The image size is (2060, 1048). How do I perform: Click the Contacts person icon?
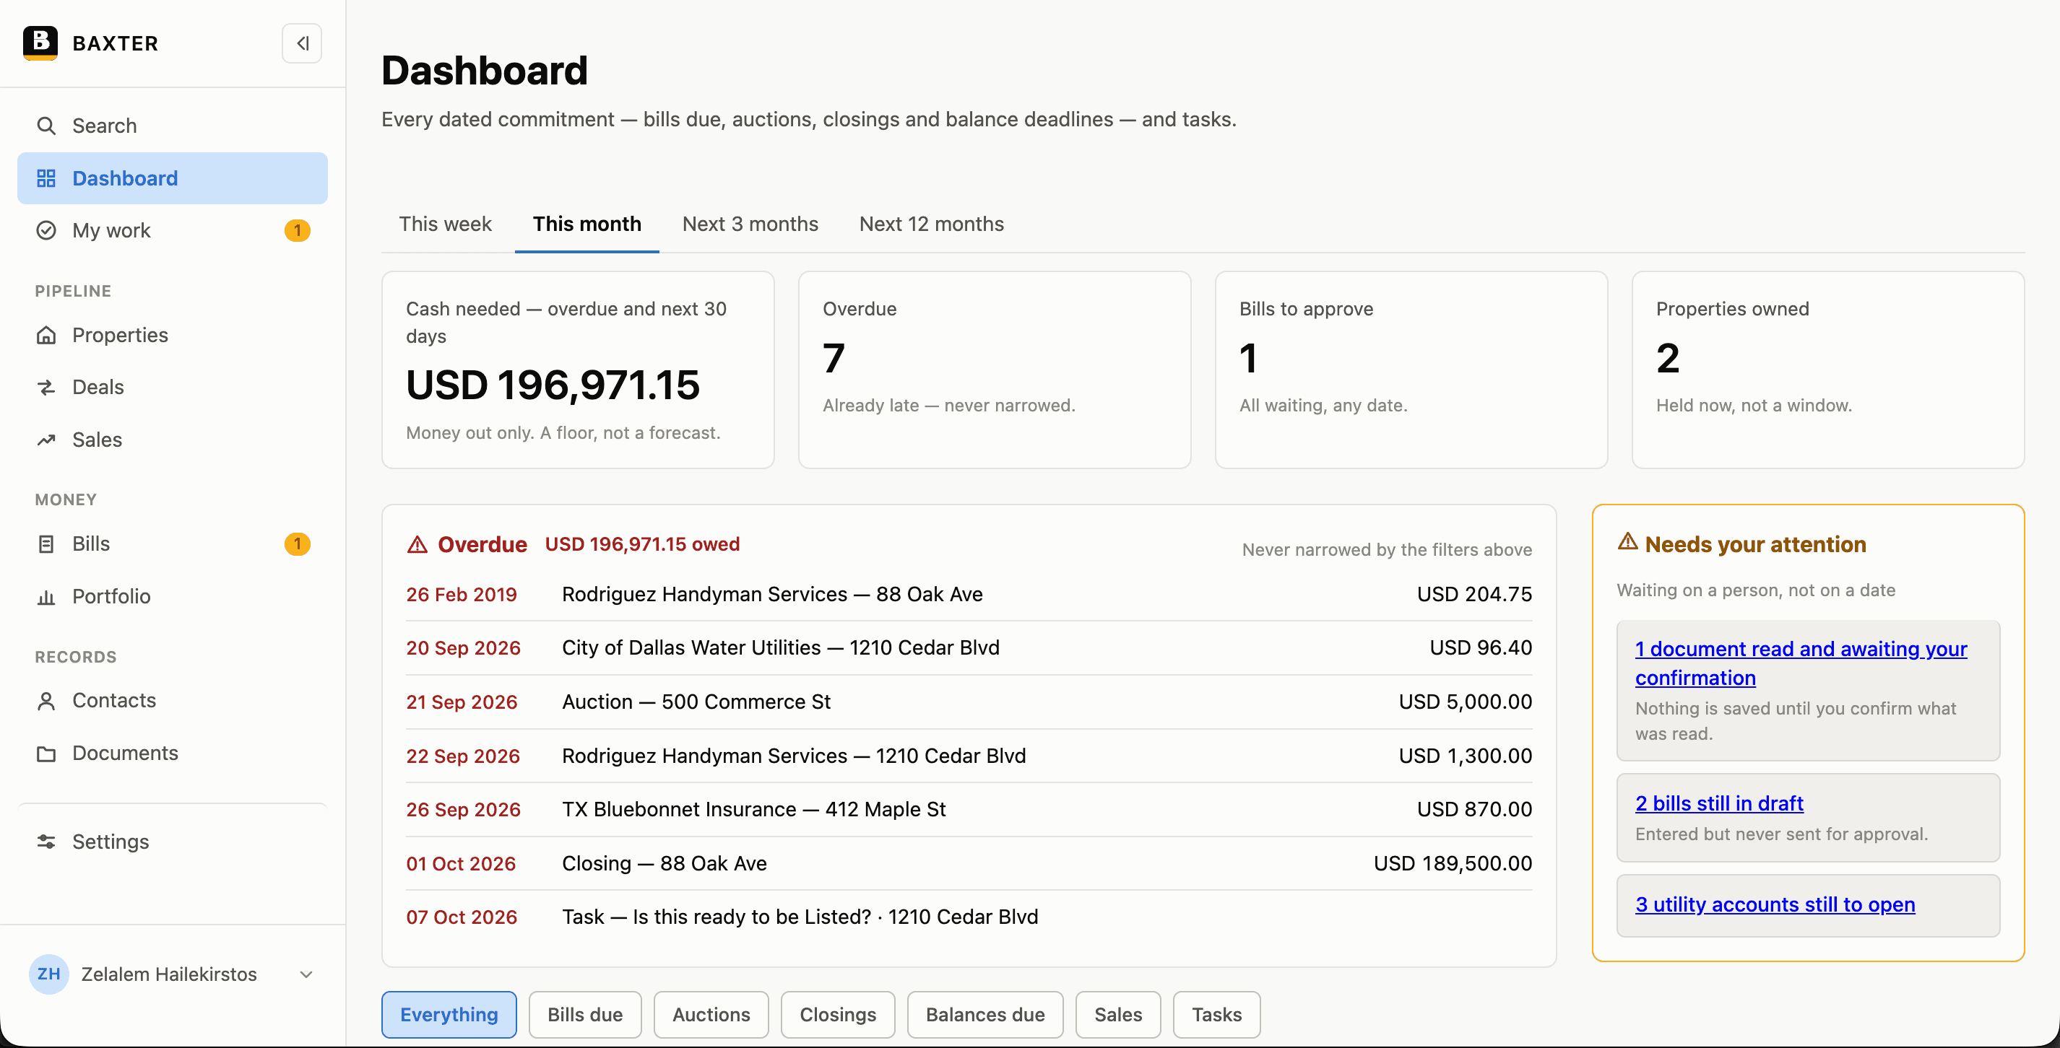(46, 700)
